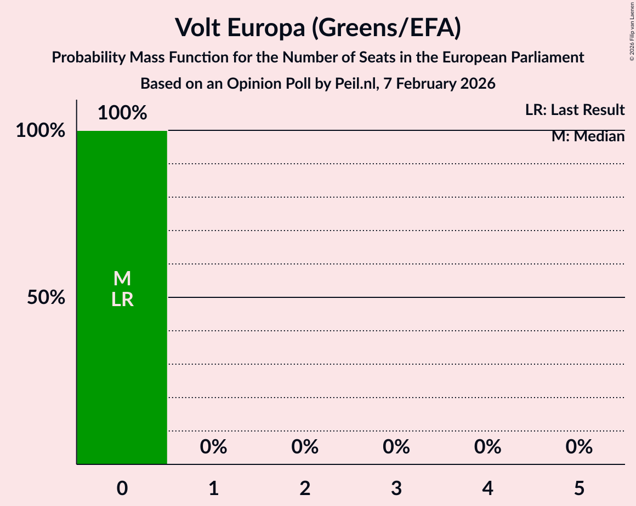
Task: Click the 0% label above seat 3
Action: click(x=396, y=447)
